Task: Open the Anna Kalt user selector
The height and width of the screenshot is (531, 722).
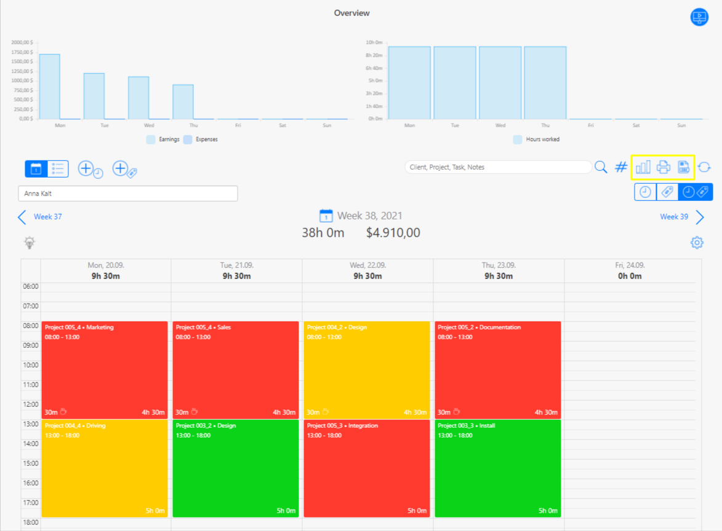Action: [x=127, y=194]
